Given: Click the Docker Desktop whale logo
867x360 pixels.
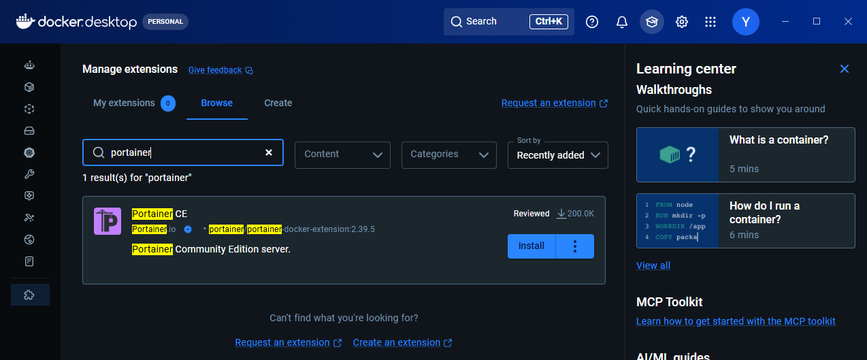Looking at the screenshot, I should coord(24,21).
